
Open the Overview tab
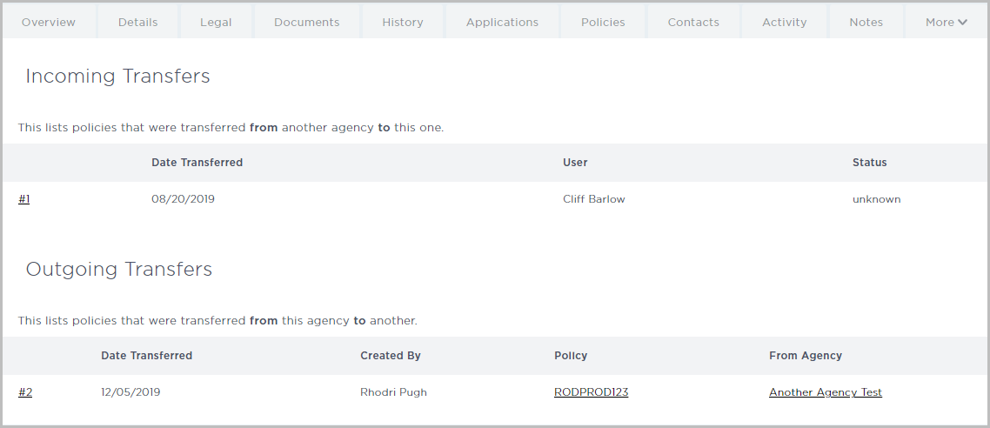[x=49, y=22]
